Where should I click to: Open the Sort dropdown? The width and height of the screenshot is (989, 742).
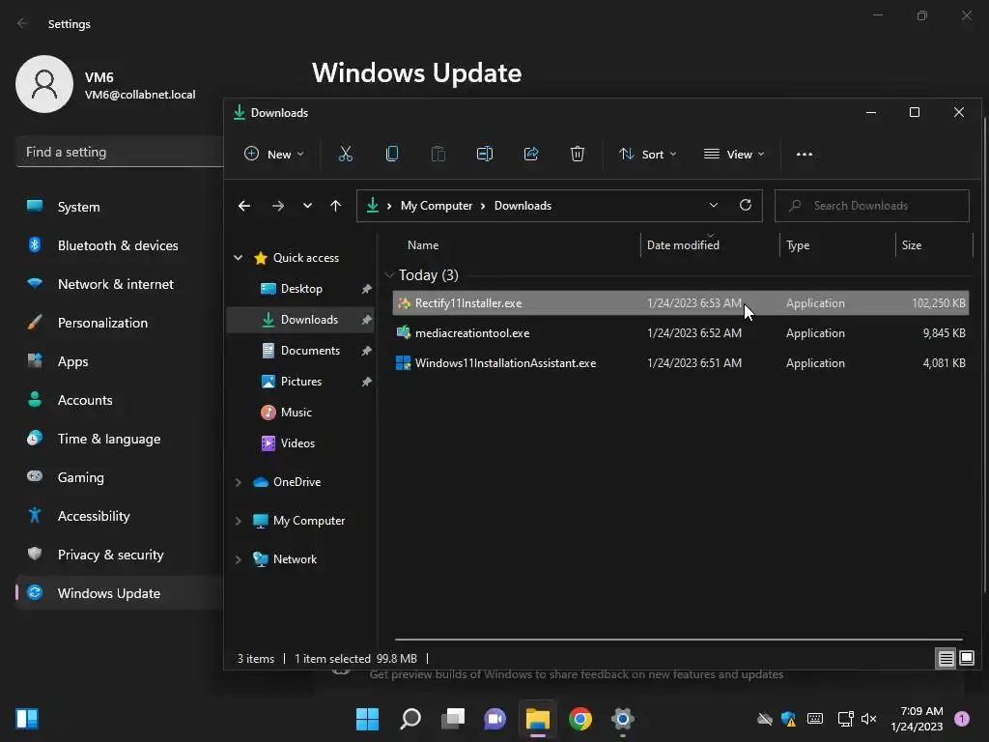click(x=648, y=154)
